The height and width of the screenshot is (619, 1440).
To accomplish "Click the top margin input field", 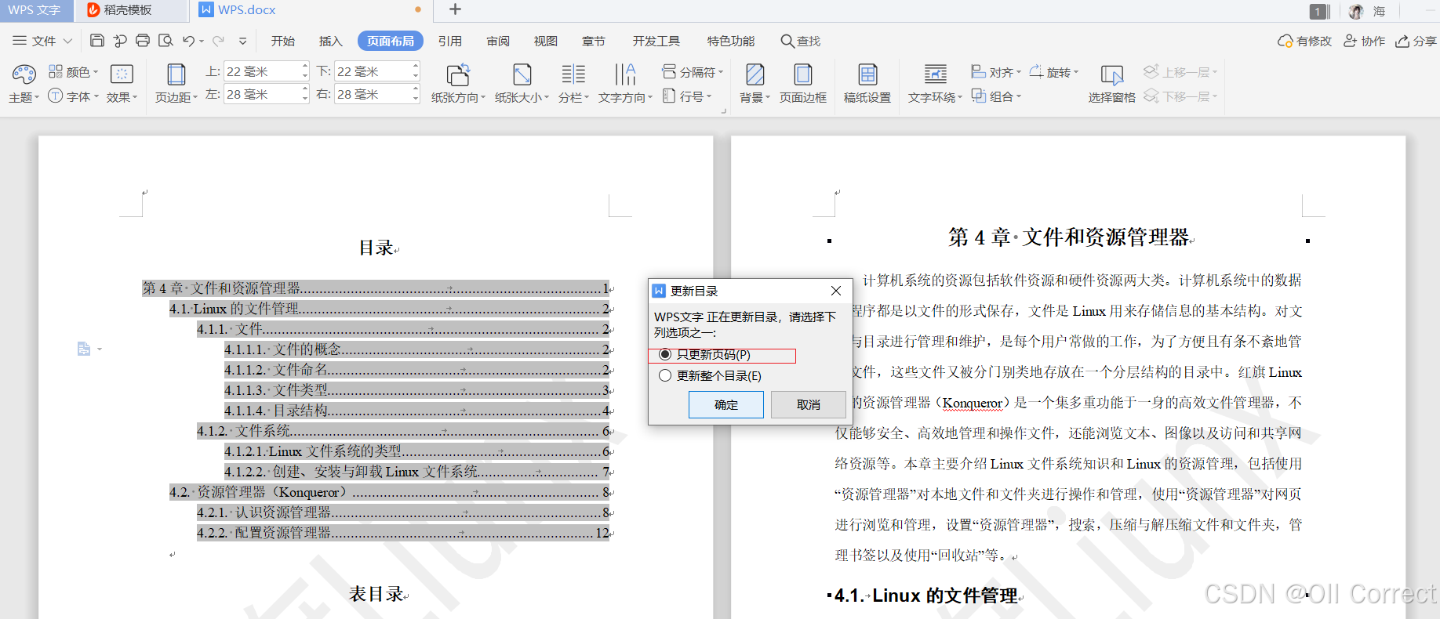I will click(x=261, y=71).
